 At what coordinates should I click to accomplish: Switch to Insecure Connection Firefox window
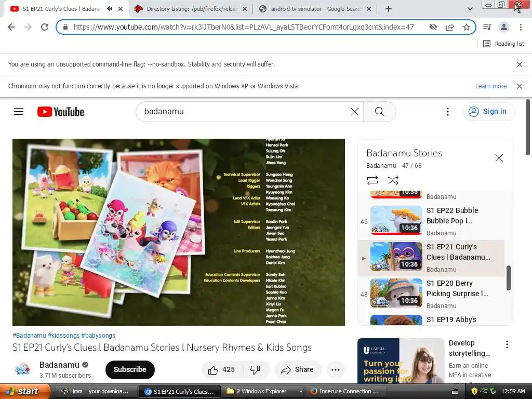345,391
